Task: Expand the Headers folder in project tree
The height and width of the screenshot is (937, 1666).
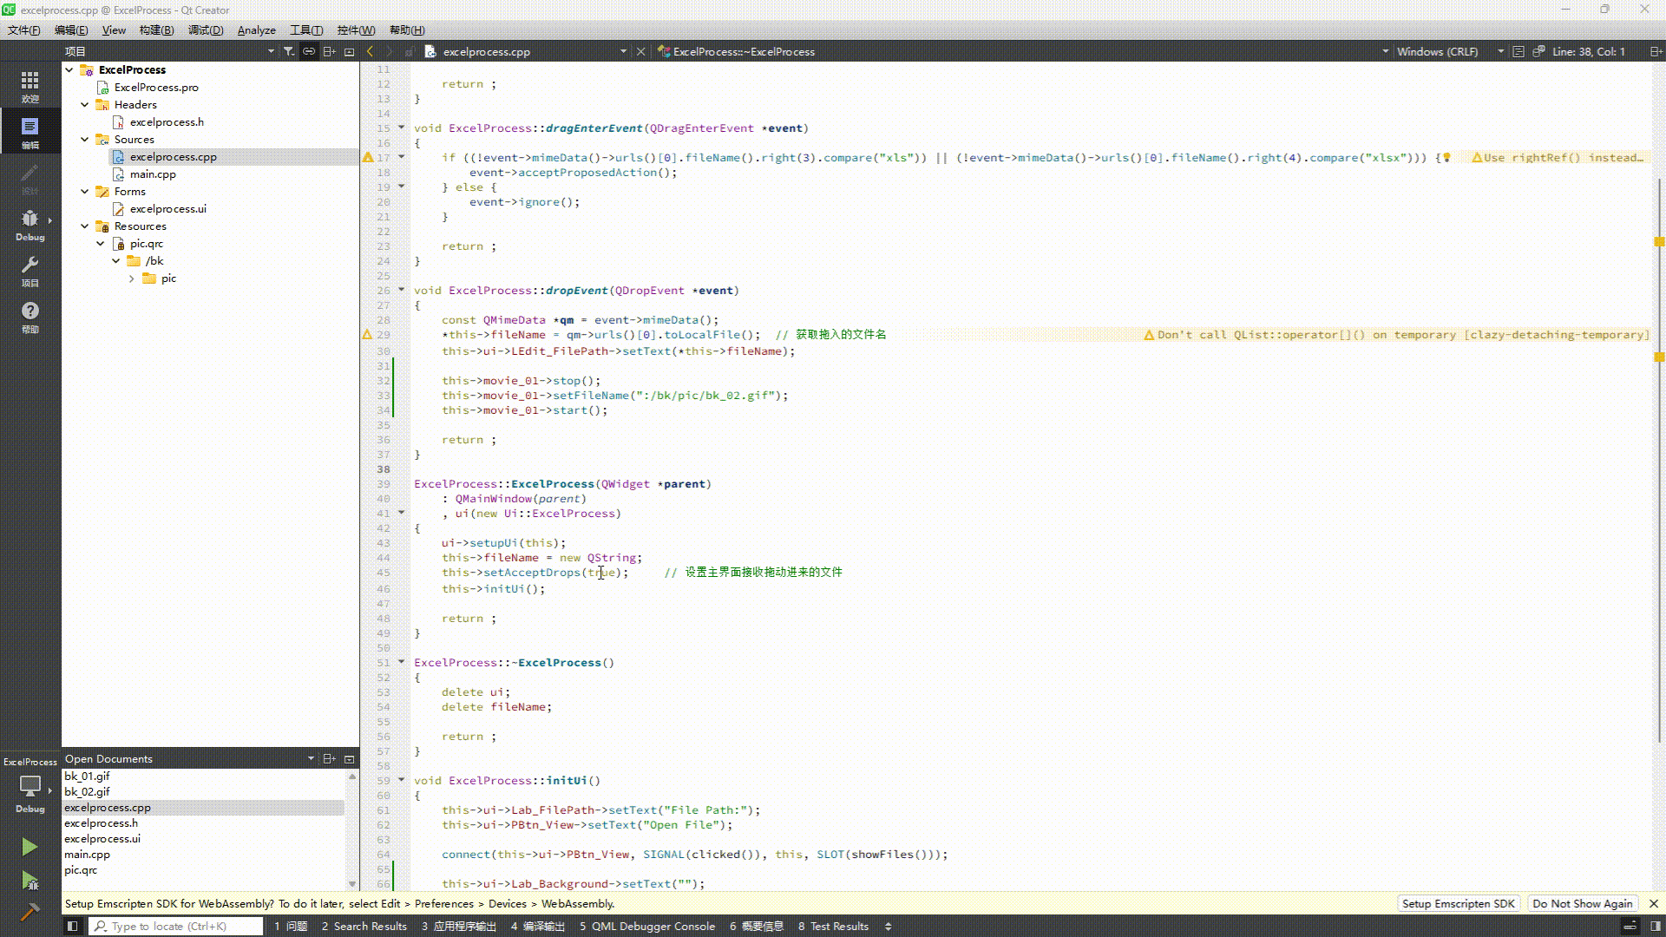Action: pos(87,104)
